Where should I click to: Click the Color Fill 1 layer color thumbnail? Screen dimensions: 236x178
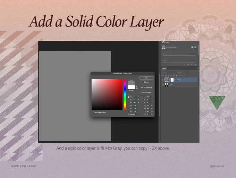(167, 80)
